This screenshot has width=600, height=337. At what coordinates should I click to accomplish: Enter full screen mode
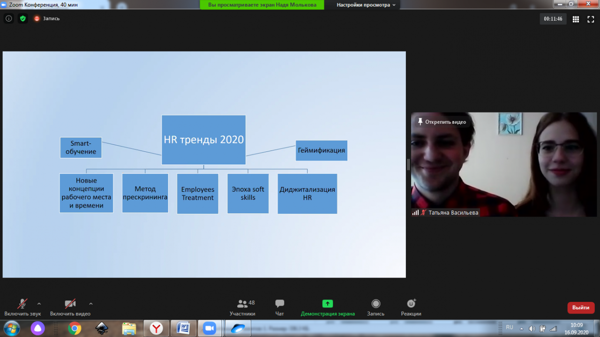[591, 19]
